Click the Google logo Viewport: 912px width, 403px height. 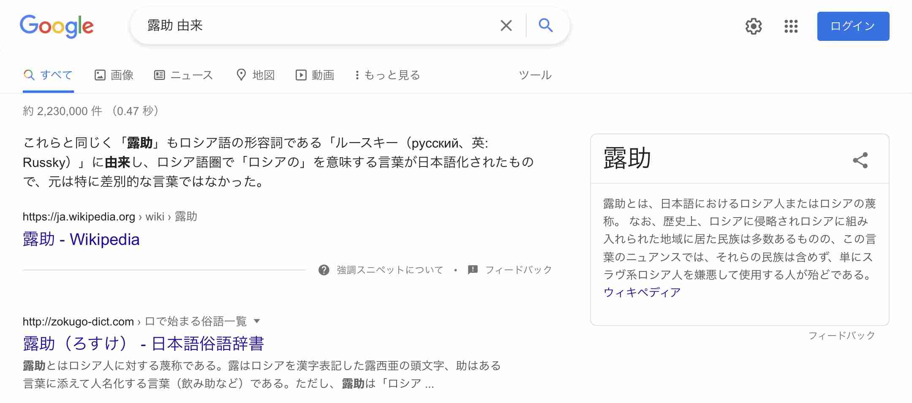pos(57,26)
